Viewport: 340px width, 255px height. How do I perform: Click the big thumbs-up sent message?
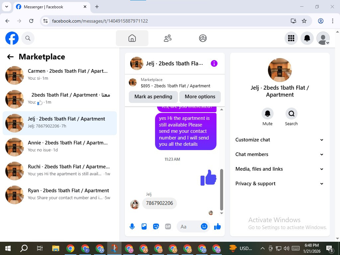pyautogui.click(x=209, y=178)
